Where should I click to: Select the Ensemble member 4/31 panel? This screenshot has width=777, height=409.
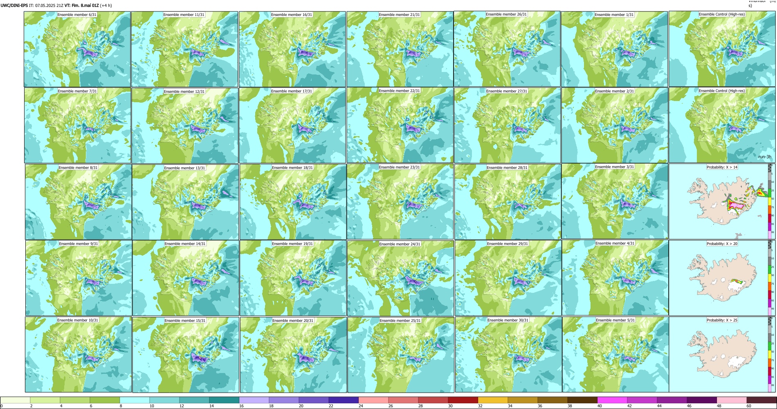[615, 278]
